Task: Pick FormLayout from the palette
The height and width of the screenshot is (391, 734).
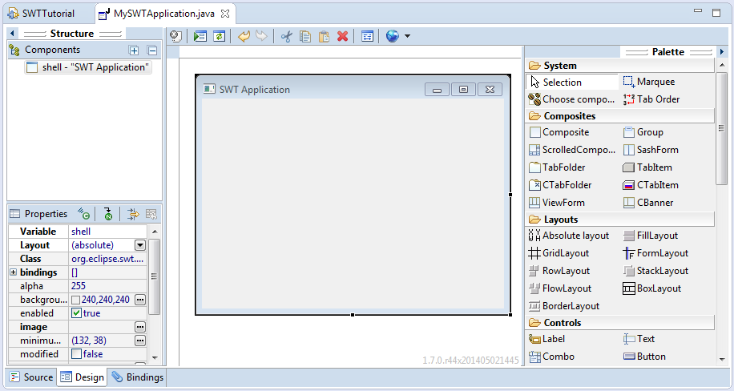Action: [655, 253]
